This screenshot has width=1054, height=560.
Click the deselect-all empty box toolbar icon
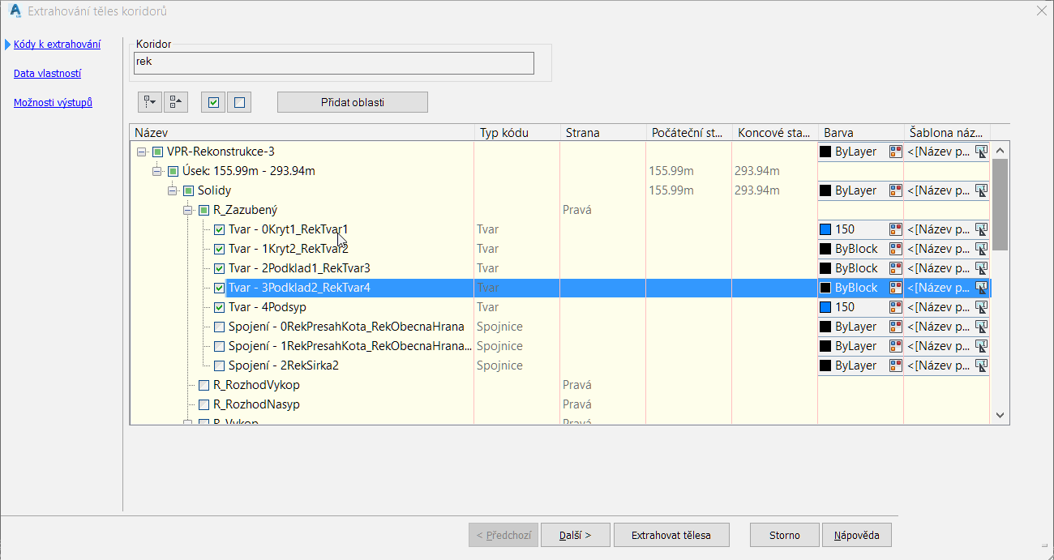239,102
